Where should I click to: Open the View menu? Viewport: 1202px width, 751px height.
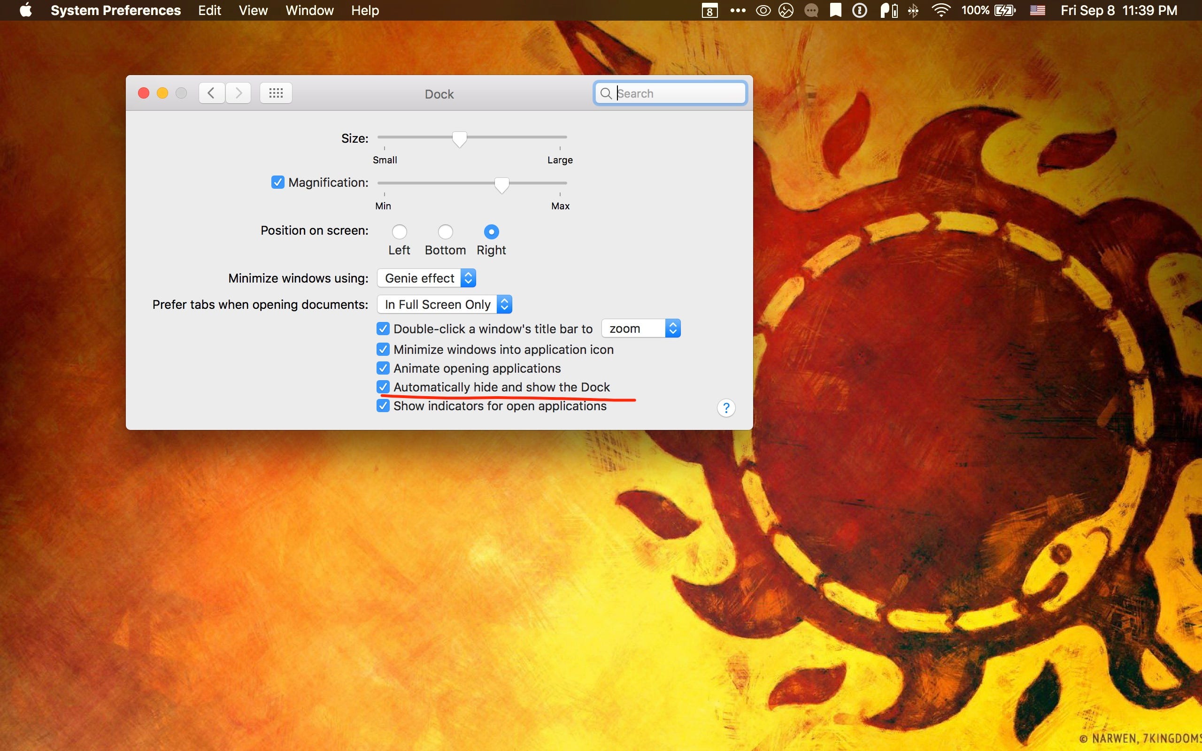click(x=254, y=10)
